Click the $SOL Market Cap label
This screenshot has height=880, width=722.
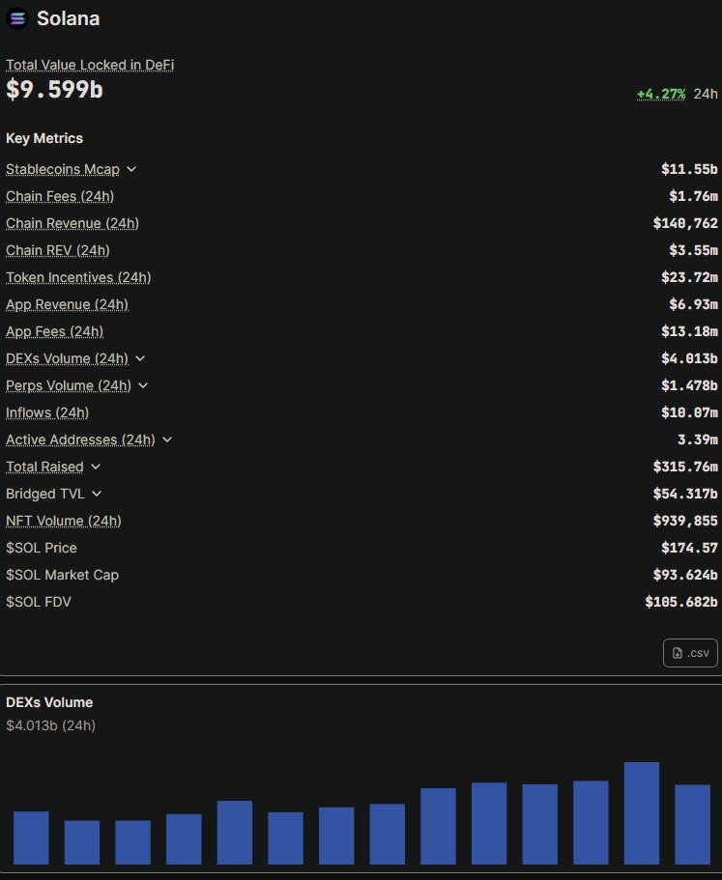tap(62, 575)
